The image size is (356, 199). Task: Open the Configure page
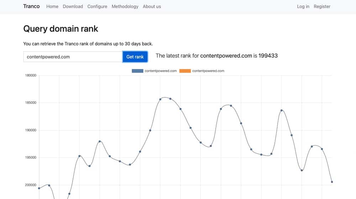coord(97,6)
